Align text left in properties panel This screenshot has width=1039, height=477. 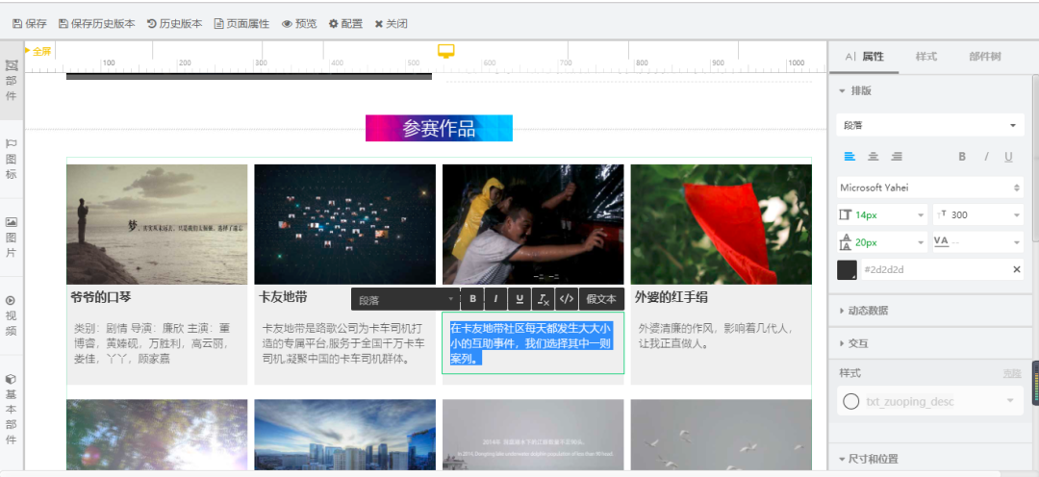pyautogui.click(x=849, y=157)
